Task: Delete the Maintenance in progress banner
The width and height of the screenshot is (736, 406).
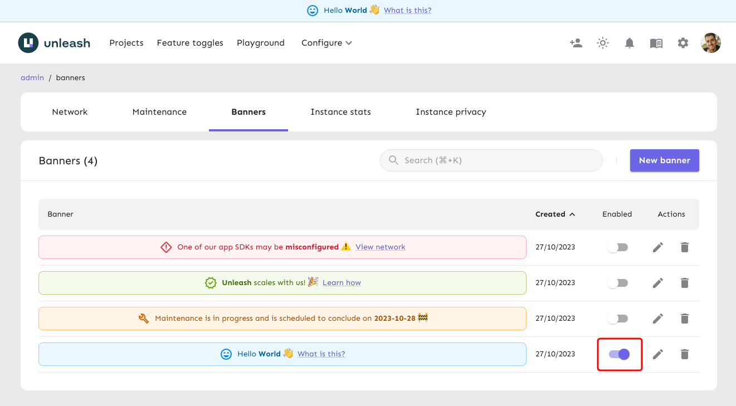Action: [685, 319]
